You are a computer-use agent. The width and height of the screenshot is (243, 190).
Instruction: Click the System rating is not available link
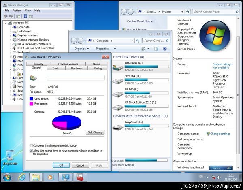222,66
